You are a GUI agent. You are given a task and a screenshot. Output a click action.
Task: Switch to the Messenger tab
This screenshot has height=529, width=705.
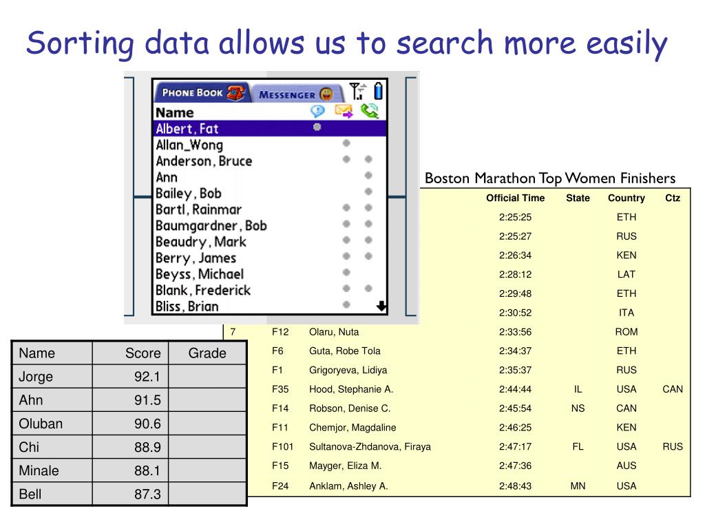click(297, 94)
